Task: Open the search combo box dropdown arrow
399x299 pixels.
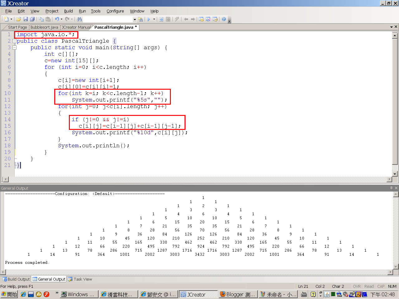Action: pos(135,19)
